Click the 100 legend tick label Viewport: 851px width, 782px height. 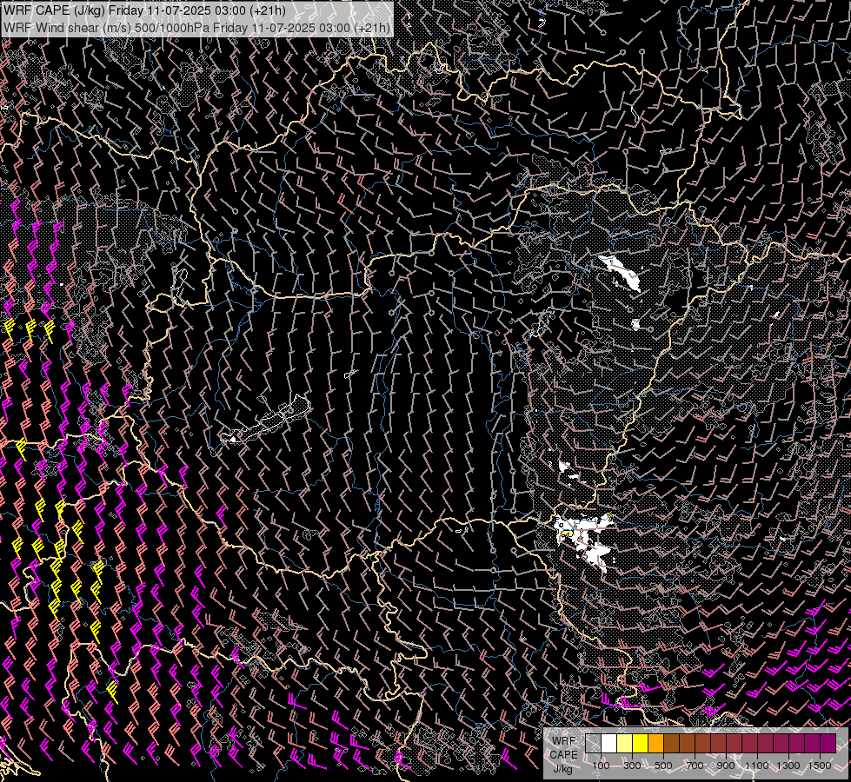[x=601, y=765]
